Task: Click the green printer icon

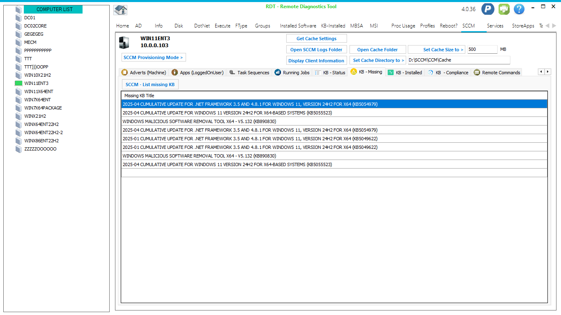Action: tap(504, 9)
